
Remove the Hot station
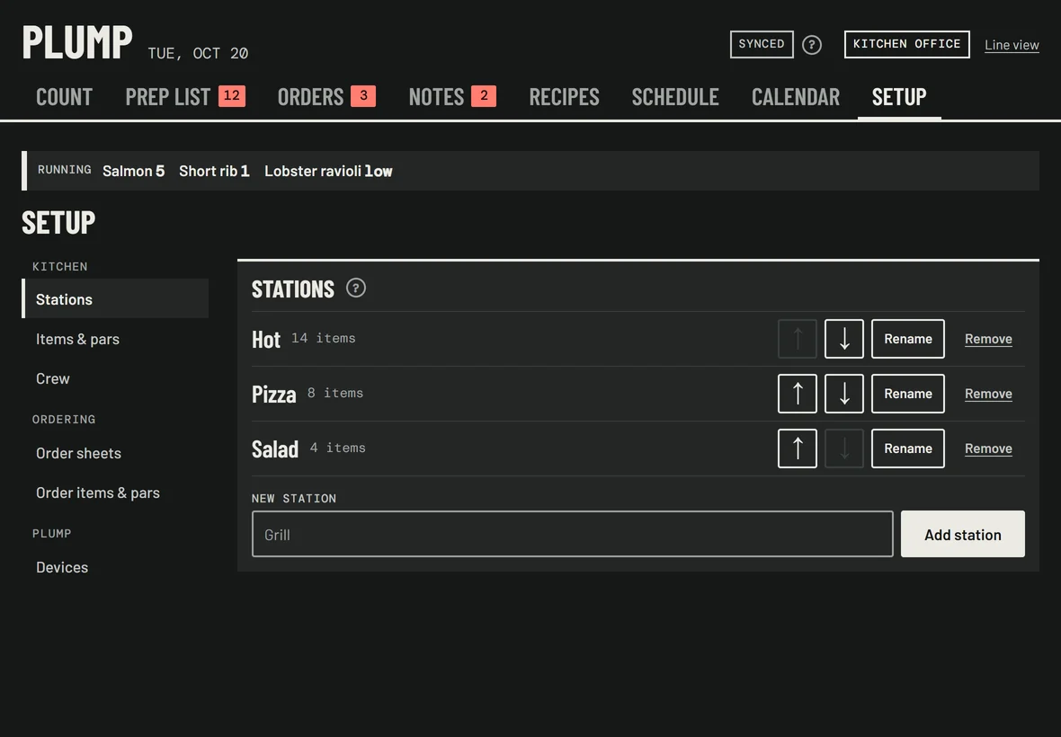988,339
